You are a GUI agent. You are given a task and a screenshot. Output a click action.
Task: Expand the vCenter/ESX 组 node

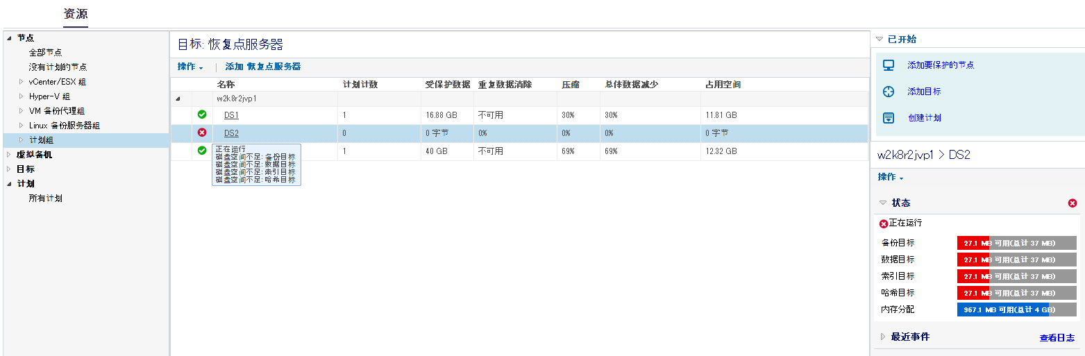coord(21,82)
